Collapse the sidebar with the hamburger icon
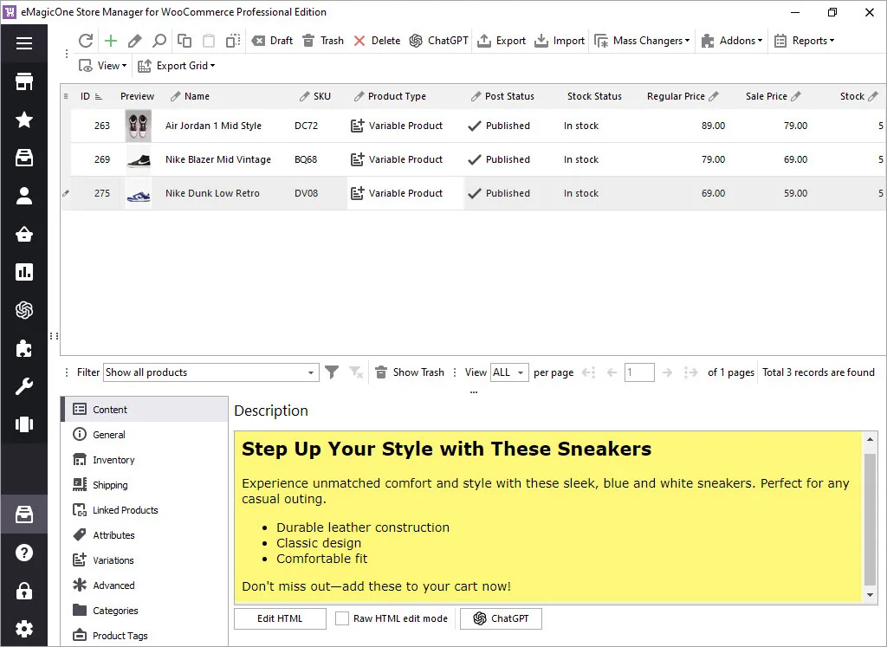887x647 pixels. pos(24,43)
